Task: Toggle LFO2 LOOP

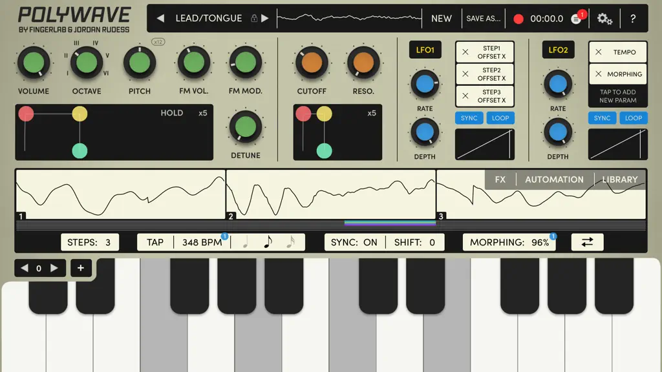Action: pyautogui.click(x=634, y=118)
